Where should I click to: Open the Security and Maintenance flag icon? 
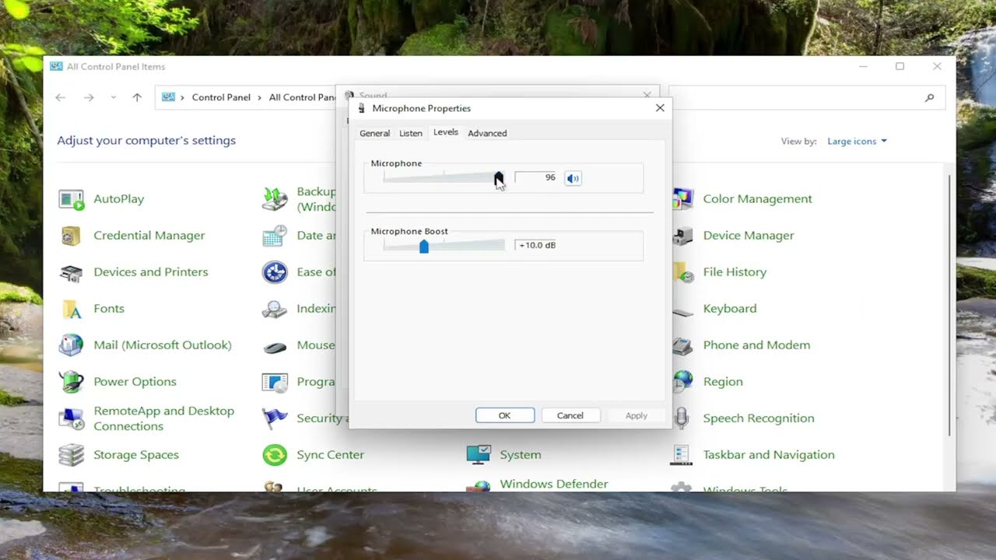point(275,418)
